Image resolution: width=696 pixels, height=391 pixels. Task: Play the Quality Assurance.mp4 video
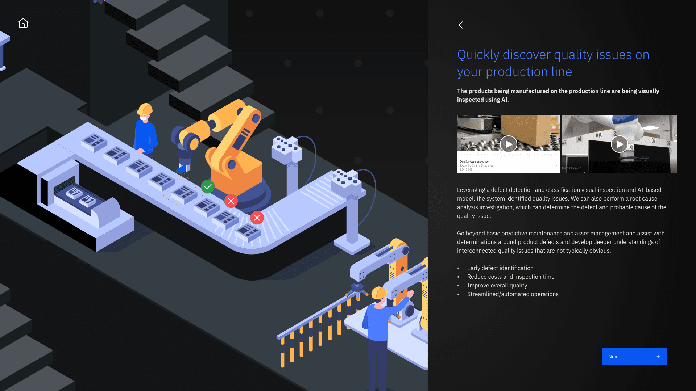point(509,144)
